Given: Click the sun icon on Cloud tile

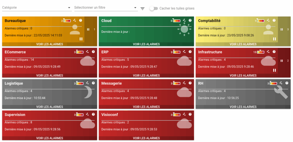Looking at the screenshot, I should 184,29.
